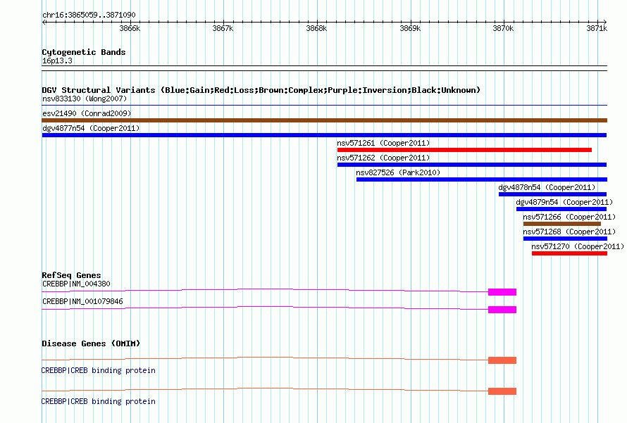Select the blue dgv4877n54 gain bar
The width and height of the screenshot is (627, 423).
pyautogui.click(x=324, y=135)
